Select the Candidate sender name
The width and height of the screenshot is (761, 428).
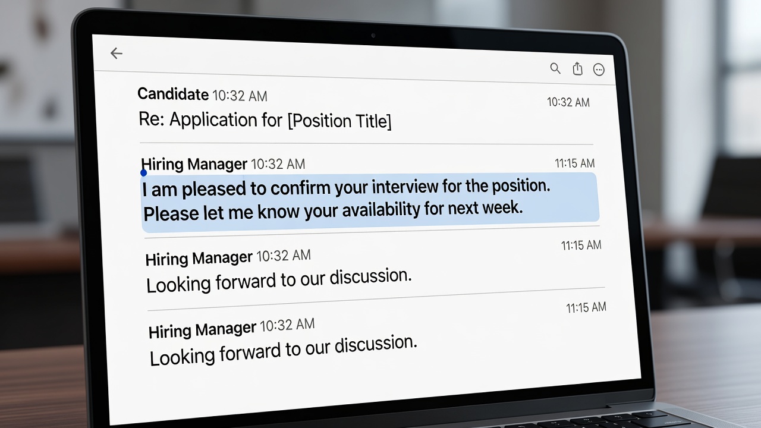(173, 94)
